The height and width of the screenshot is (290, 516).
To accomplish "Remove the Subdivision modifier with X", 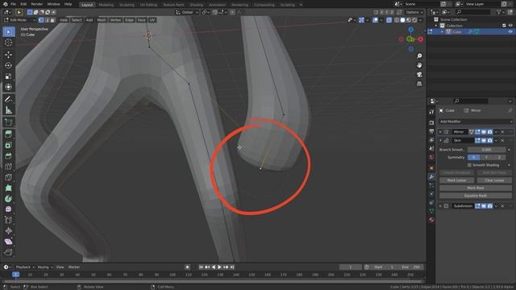I will coord(502,206).
